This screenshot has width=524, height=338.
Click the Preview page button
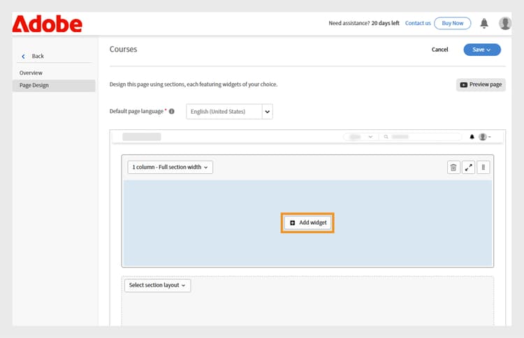[481, 84]
